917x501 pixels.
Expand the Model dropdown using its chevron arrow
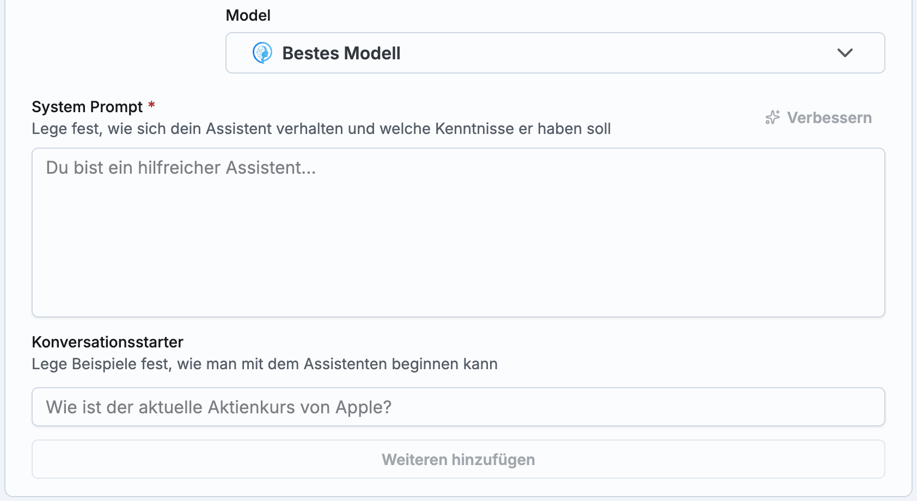coord(845,53)
